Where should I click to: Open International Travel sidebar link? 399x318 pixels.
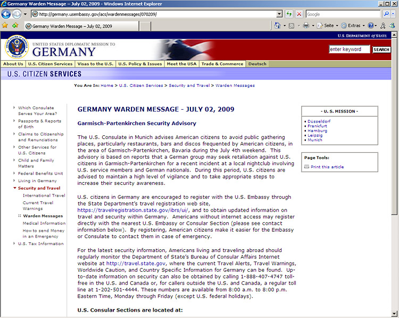point(44,195)
